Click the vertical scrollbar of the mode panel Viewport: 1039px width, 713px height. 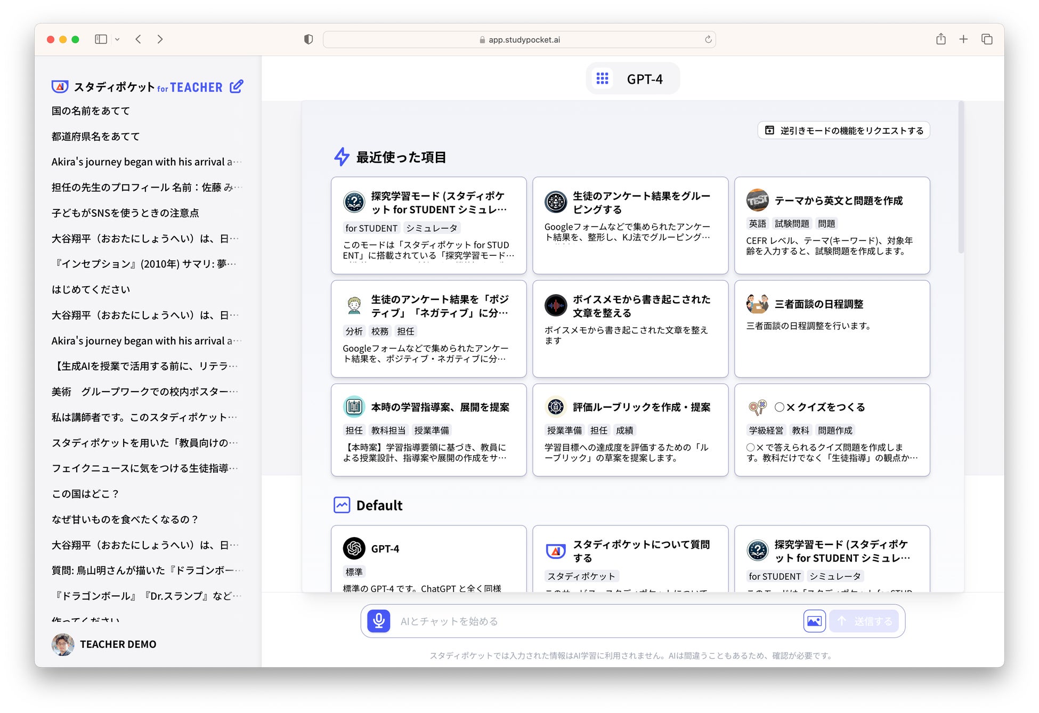click(x=961, y=177)
